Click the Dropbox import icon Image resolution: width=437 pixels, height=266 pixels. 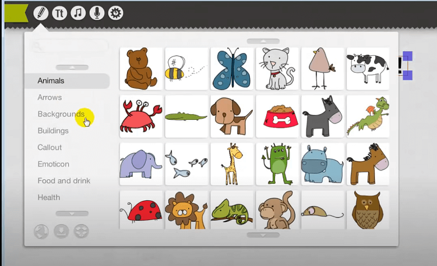coord(82,231)
